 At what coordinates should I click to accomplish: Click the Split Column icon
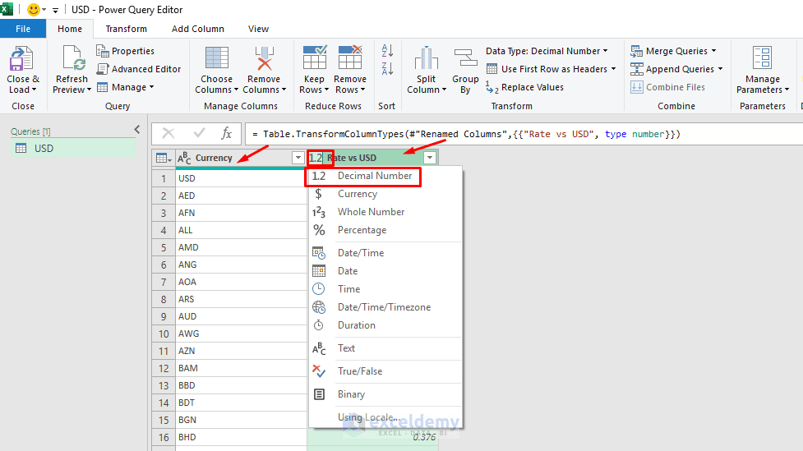426,58
